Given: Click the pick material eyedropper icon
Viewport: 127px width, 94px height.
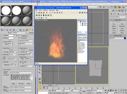Looking at the screenshot, I should click(x=9, y=33).
